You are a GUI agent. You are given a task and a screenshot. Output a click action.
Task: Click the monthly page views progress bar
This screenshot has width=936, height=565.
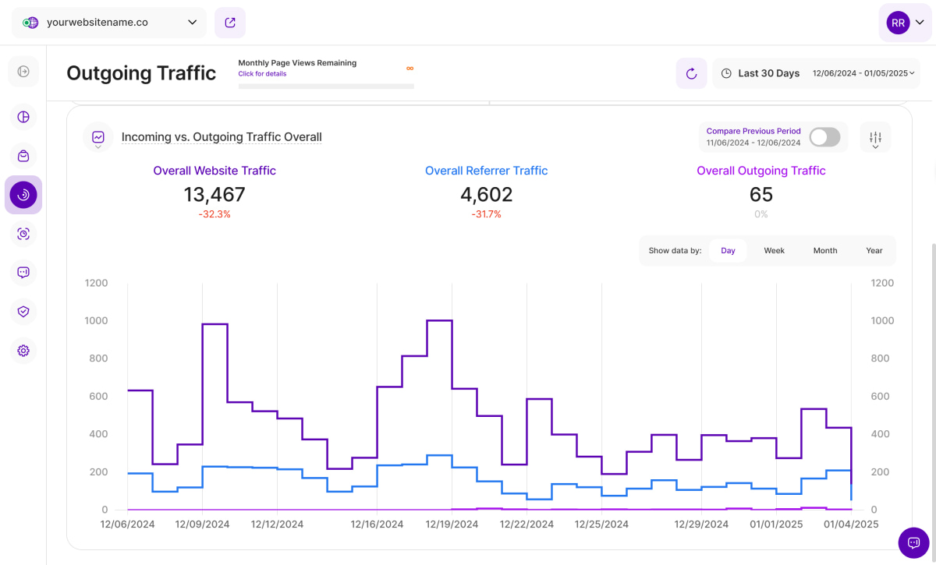[x=326, y=87]
